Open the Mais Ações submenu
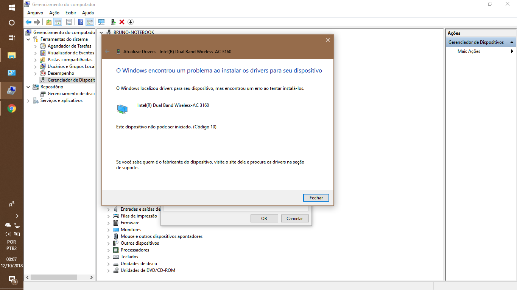Image resolution: width=517 pixels, height=290 pixels. [x=481, y=51]
